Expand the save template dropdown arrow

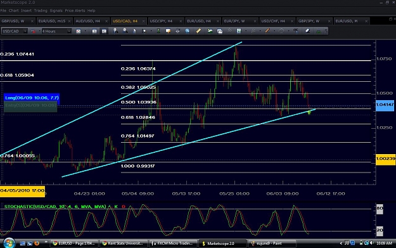[246, 31]
